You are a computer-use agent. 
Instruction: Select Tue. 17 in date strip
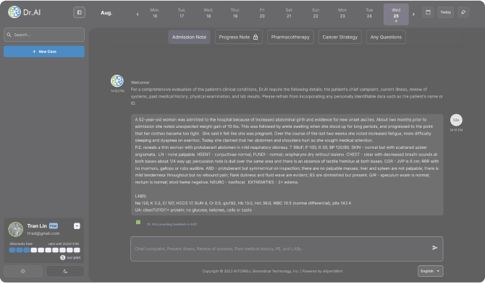point(182,13)
